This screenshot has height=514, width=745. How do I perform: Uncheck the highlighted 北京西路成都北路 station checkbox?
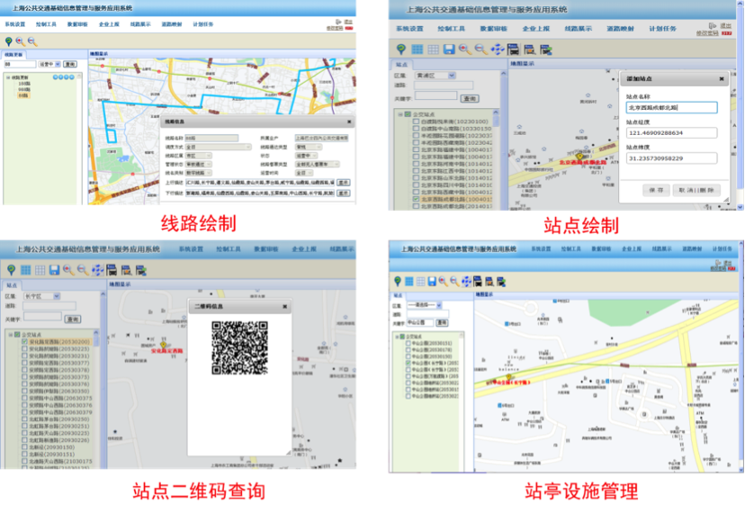pyautogui.click(x=417, y=199)
